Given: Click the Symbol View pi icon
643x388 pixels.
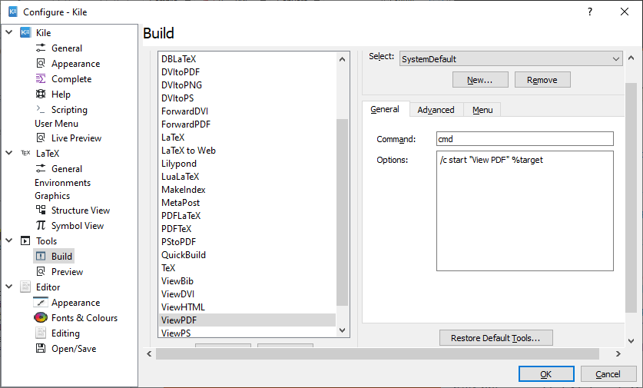Looking at the screenshot, I should coord(41,225).
